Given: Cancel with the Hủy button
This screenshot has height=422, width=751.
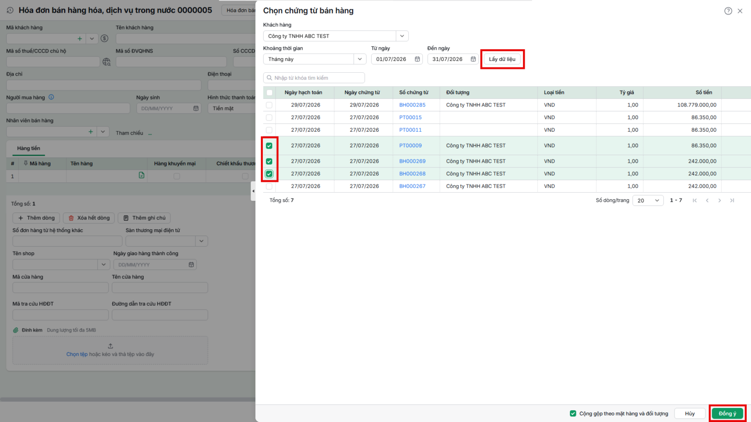Looking at the screenshot, I should [x=690, y=414].
